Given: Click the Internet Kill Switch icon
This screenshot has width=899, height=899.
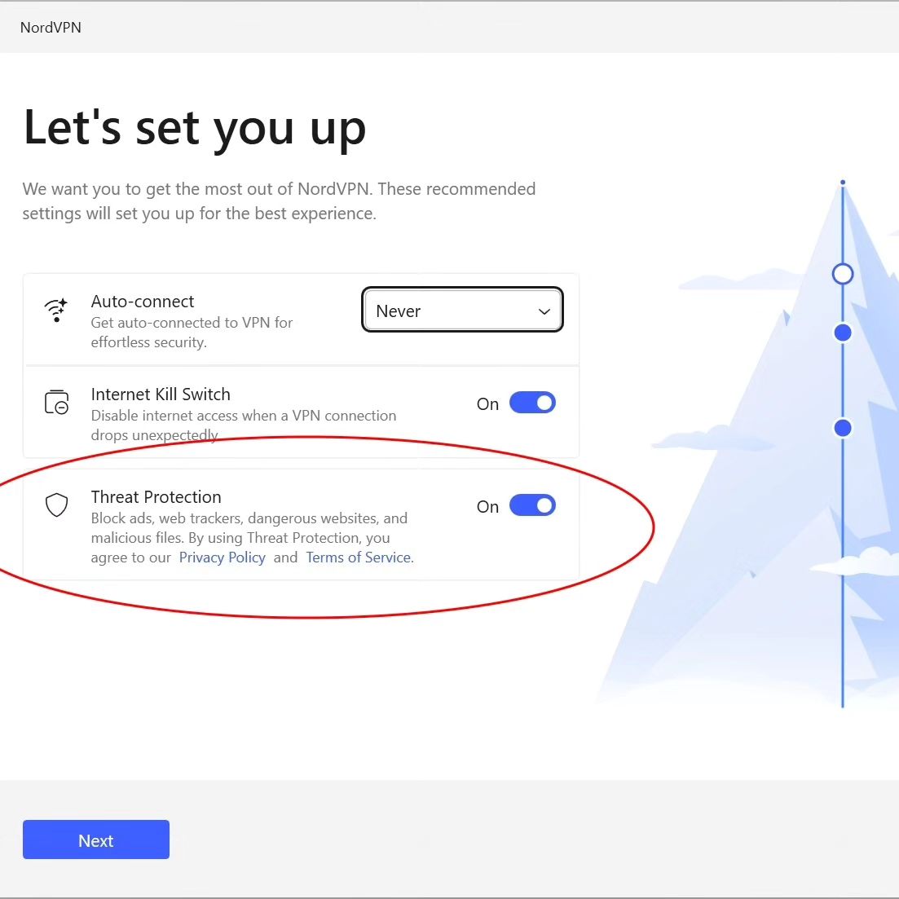Looking at the screenshot, I should pyautogui.click(x=56, y=402).
